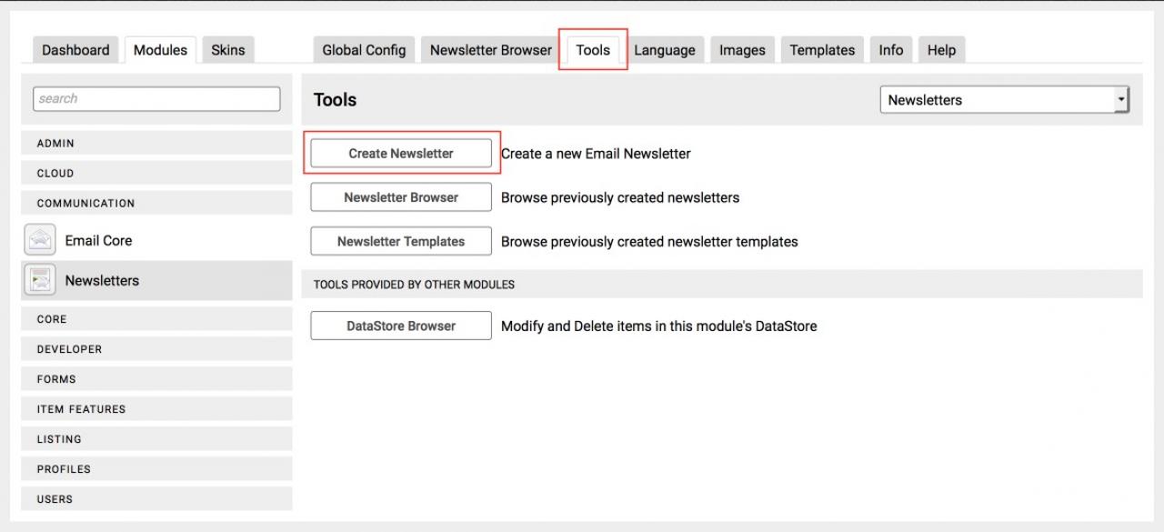Click the Email Core module icon

[40, 241]
